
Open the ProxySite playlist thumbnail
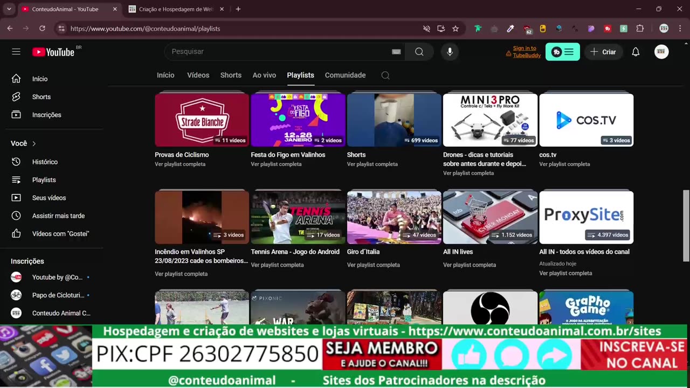coord(586,217)
